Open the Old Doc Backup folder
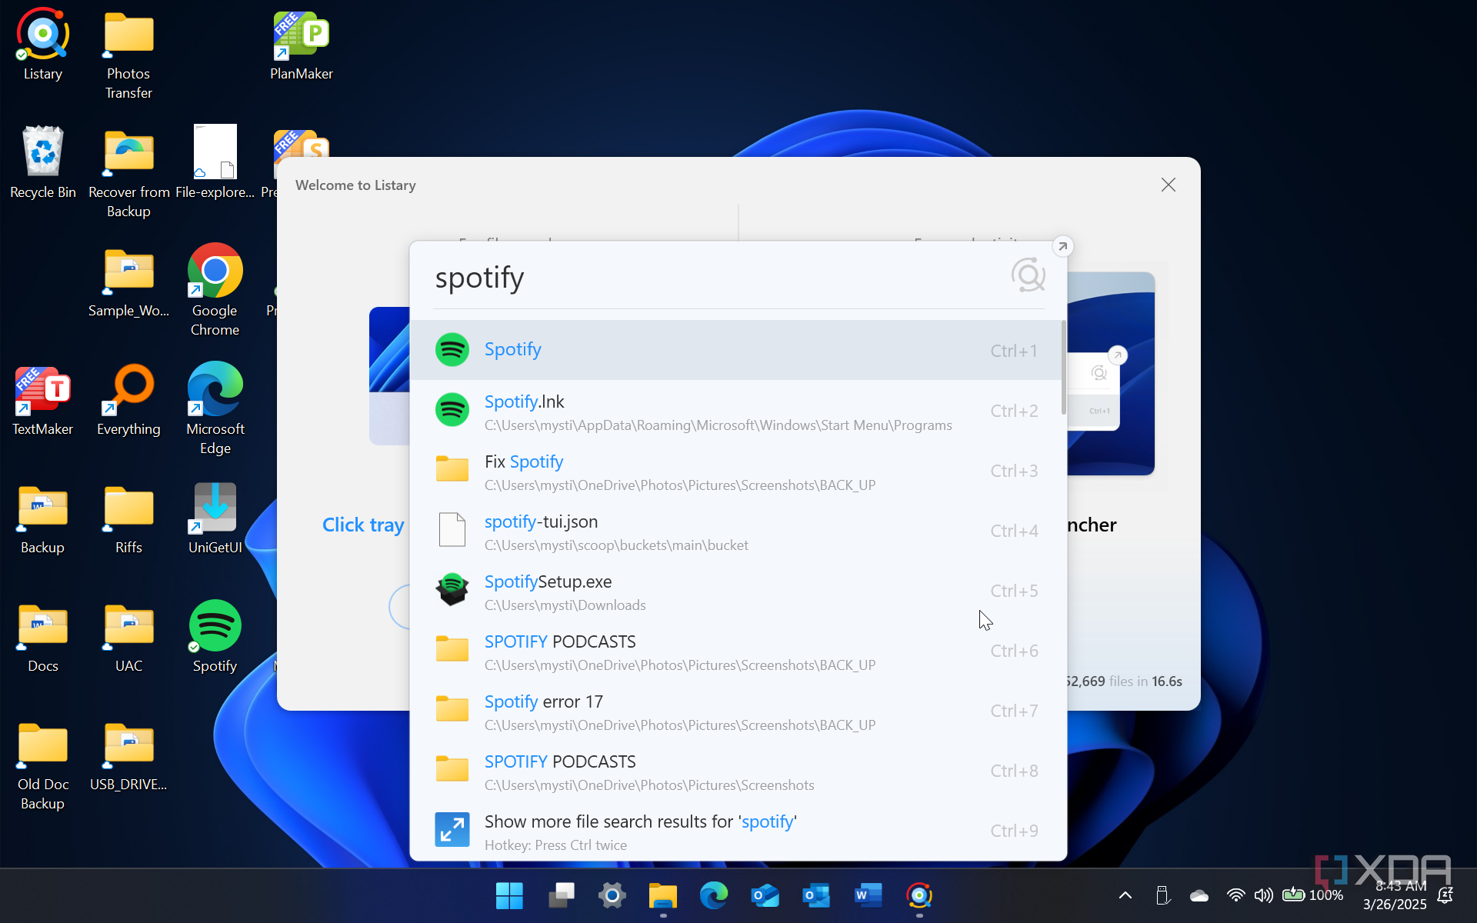Viewport: 1477px width, 923px height. pos(43,765)
